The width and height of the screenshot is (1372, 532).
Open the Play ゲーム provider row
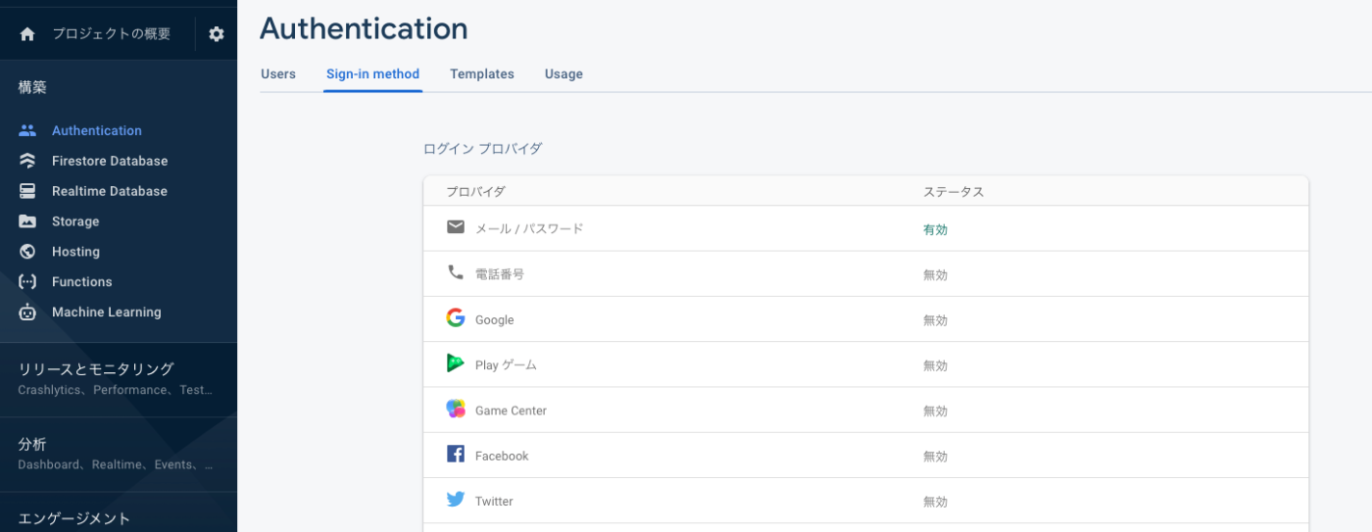coord(865,364)
